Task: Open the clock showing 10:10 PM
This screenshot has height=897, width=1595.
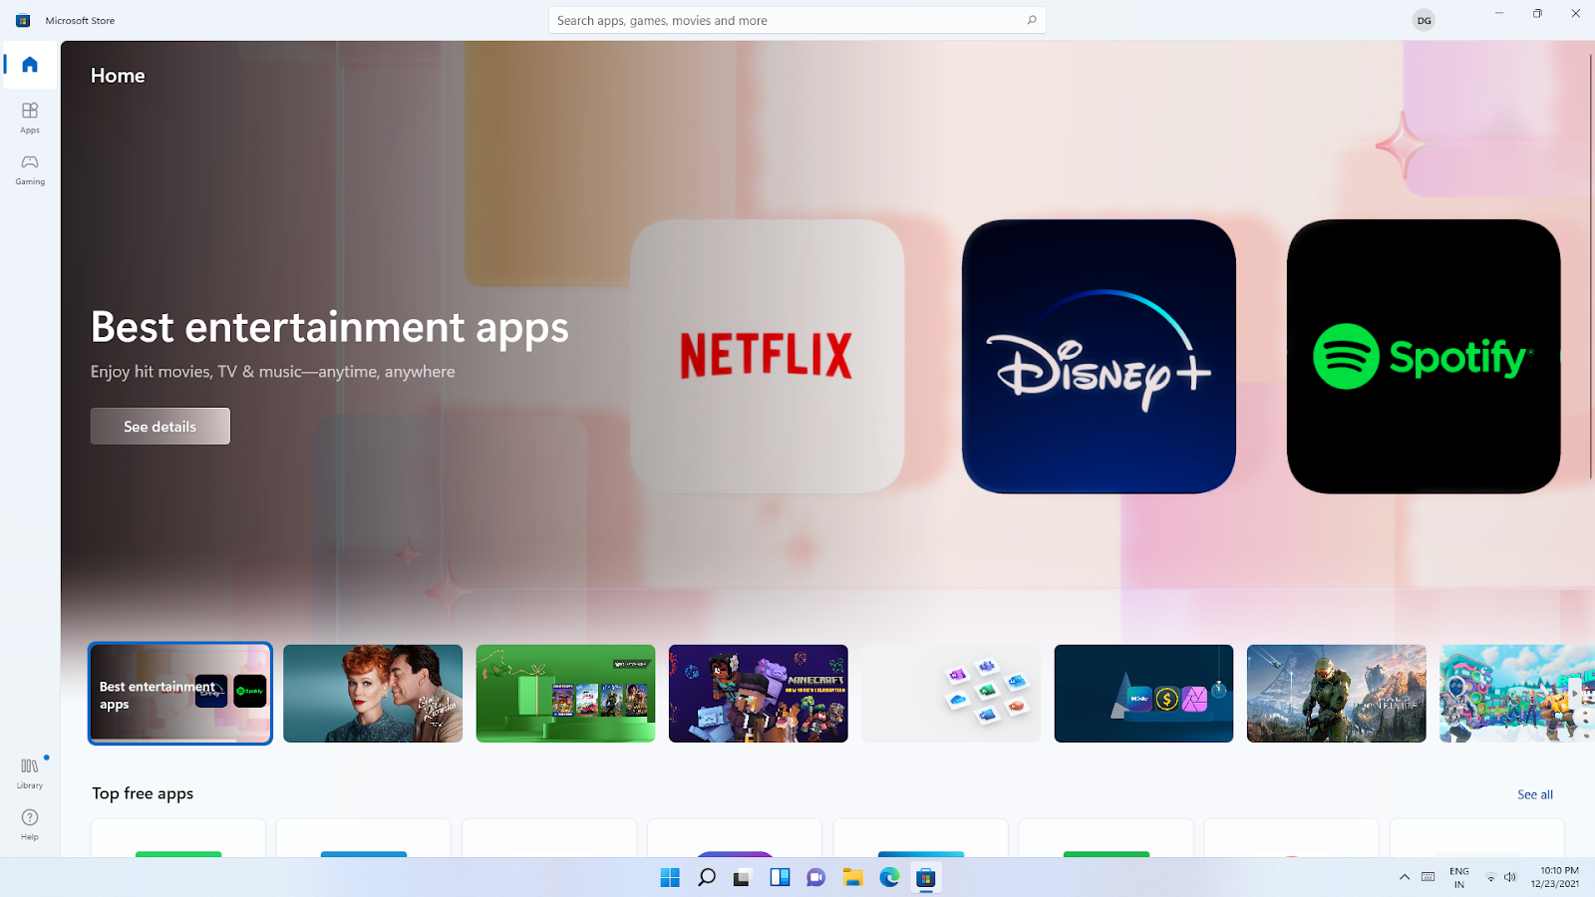Action: point(1555,878)
